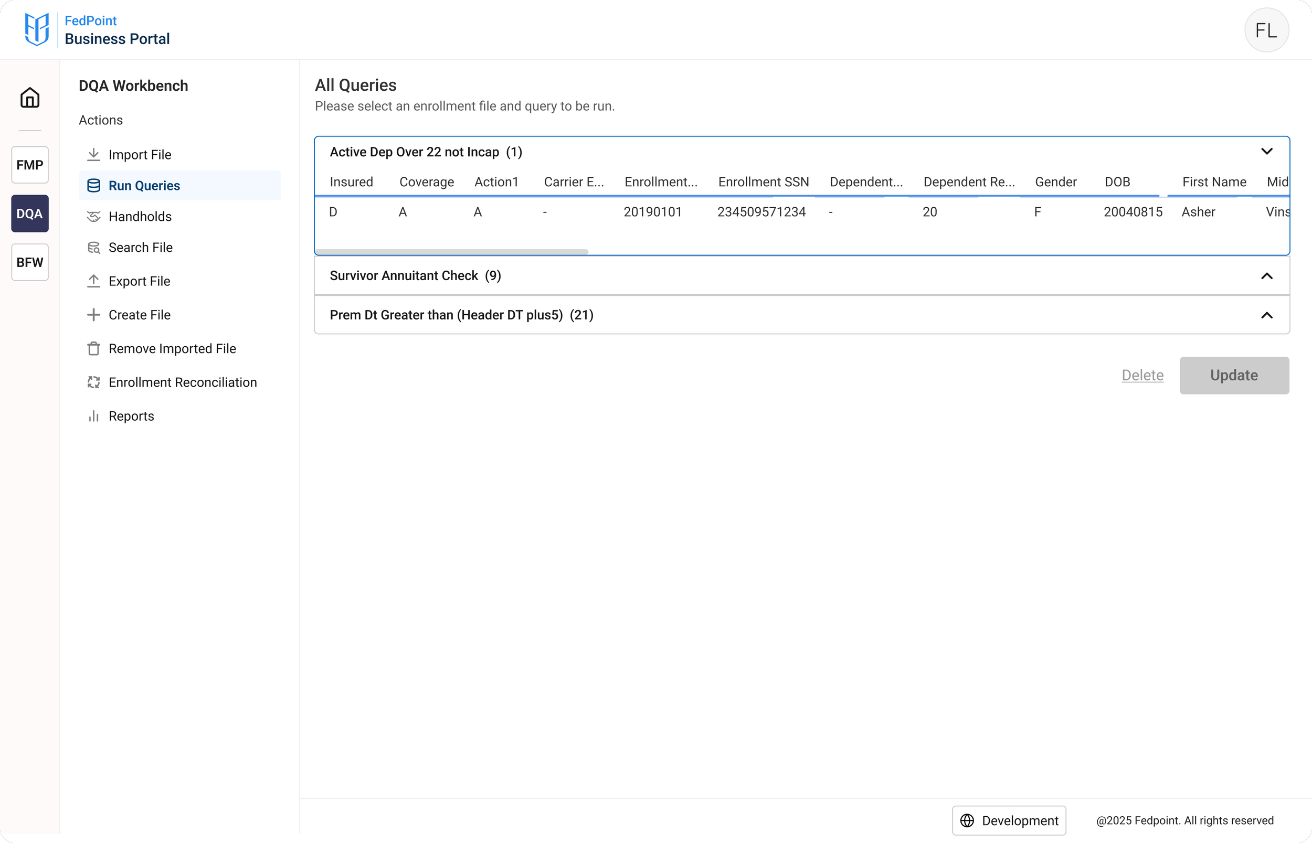Click the Action1 column header
This screenshot has width=1312, height=843.
point(496,182)
